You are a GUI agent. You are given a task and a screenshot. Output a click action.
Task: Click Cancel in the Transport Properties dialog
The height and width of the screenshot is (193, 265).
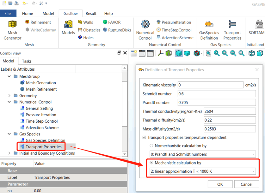click(247, 184)
